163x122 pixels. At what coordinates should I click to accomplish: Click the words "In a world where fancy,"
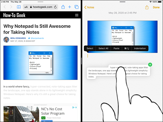[x=17, y=86]
